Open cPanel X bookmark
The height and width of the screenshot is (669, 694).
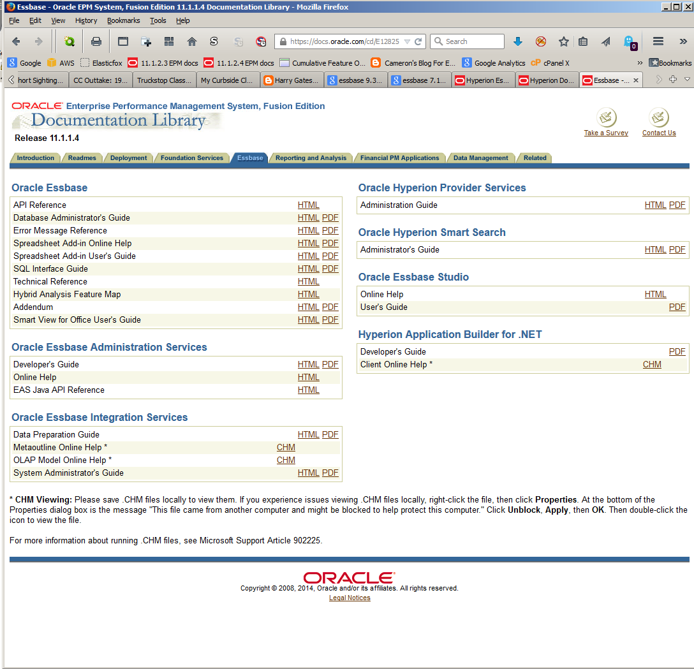coord(550,63)
